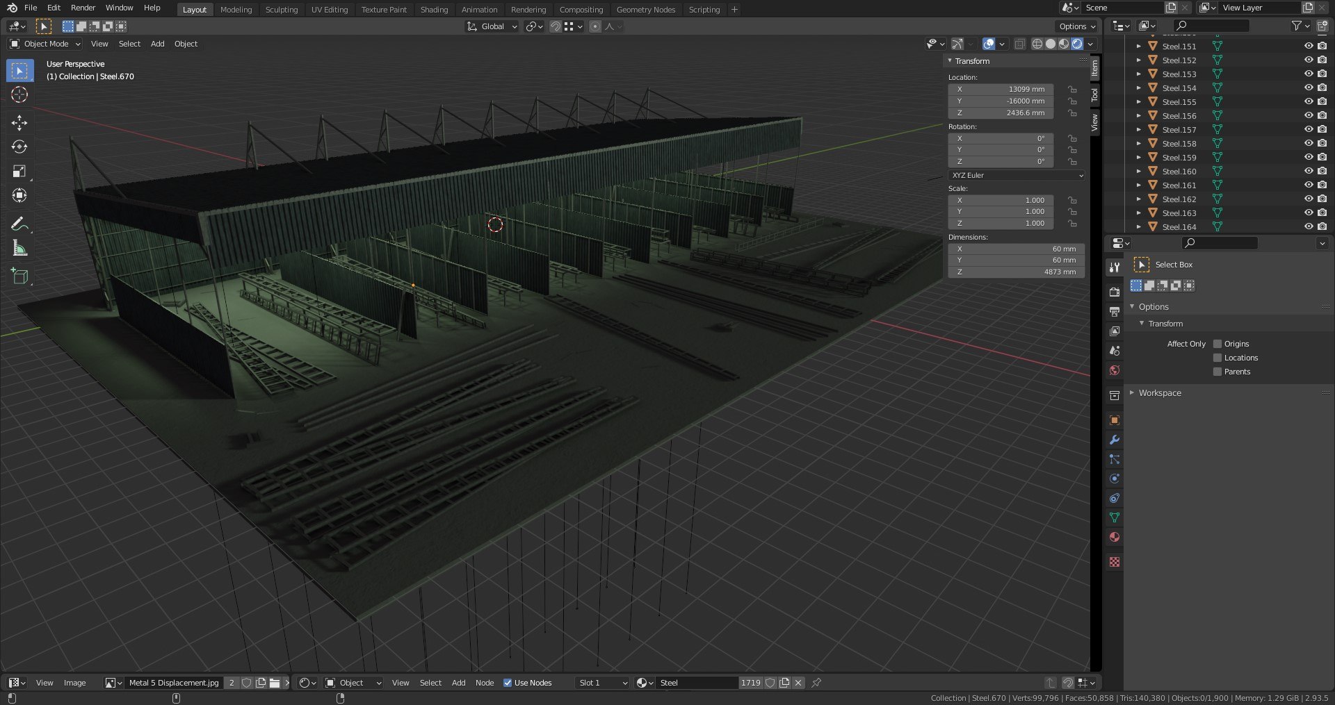Activate the Move tool
This screenshot has height=705, width=1335.
point(19,123)
